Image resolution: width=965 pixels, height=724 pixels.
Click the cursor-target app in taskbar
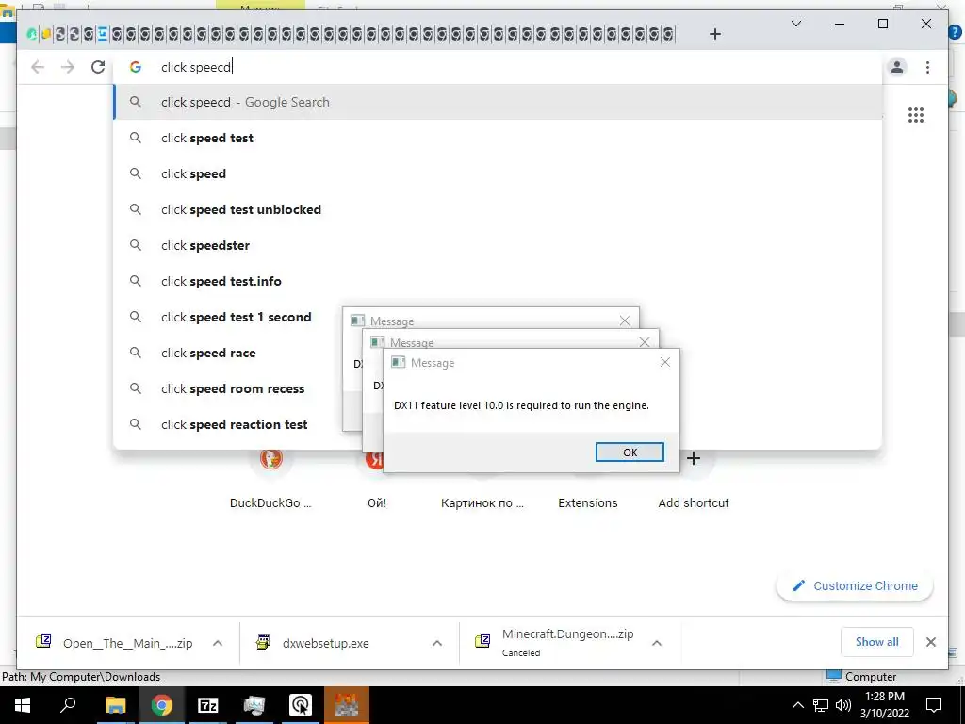[x=301, y=705]
